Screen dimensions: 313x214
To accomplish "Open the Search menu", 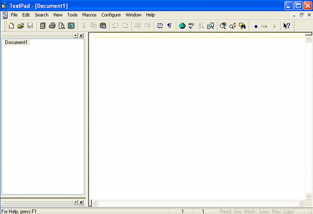I will pos(42,15).
